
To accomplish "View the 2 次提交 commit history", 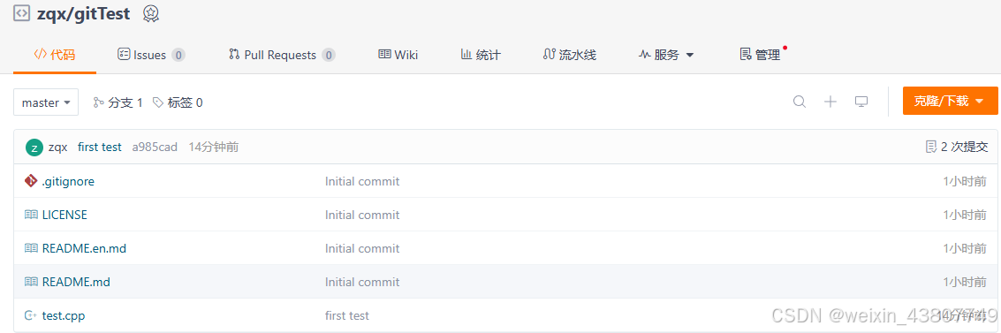I will pos(956,148).
